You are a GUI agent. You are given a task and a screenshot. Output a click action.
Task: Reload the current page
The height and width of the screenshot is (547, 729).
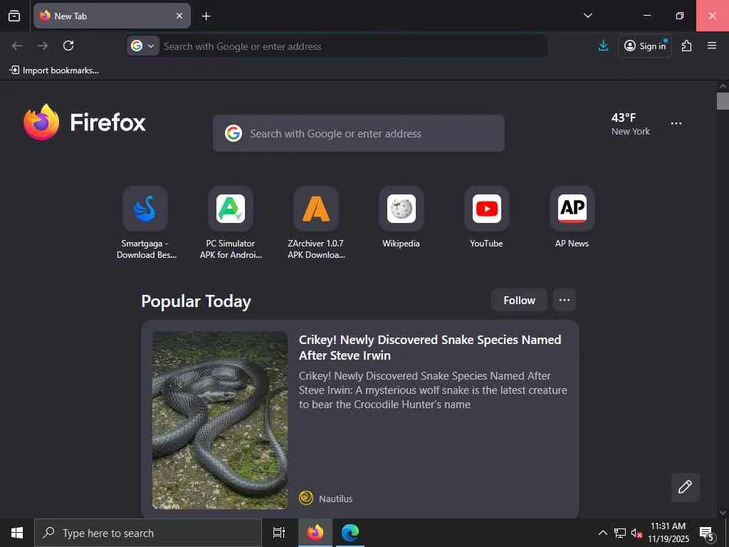pos(68,46)
